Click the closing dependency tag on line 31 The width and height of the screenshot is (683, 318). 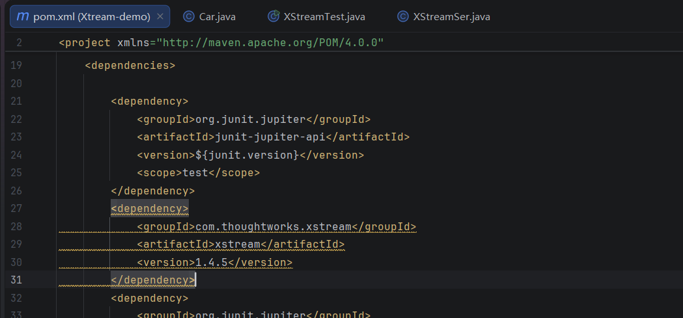152,280
